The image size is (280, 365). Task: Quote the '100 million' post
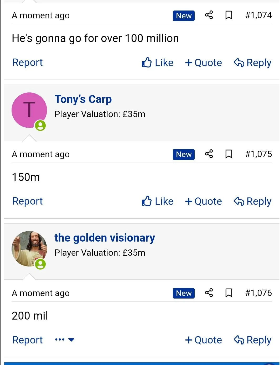[x=204, y=63]
